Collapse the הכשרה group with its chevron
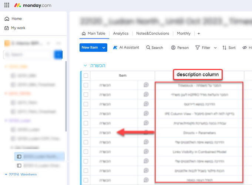The image size is (252, 185). [x=85, y=65]
